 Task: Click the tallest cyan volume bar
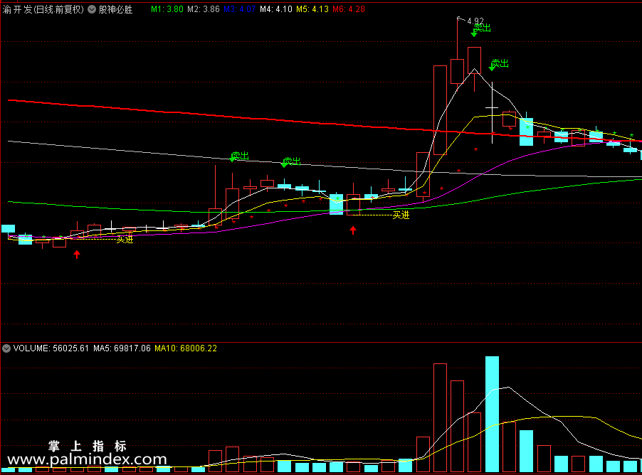pyautogui.click(x=492, y=414)
